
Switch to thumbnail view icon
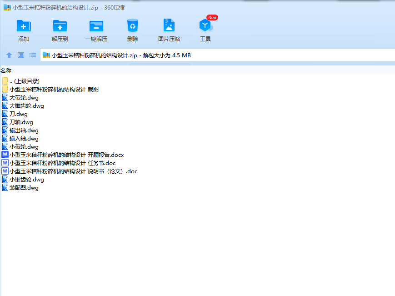[21, 55]
